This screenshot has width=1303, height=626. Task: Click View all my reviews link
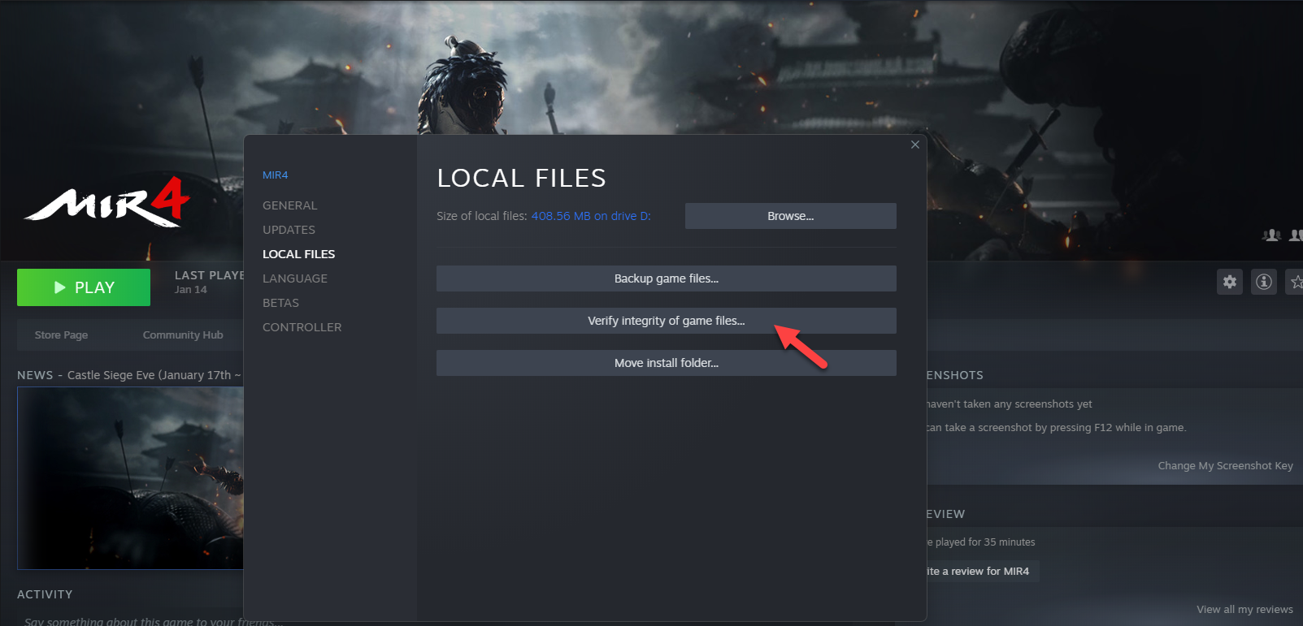pyautogui.click(x=1244, y=610)
